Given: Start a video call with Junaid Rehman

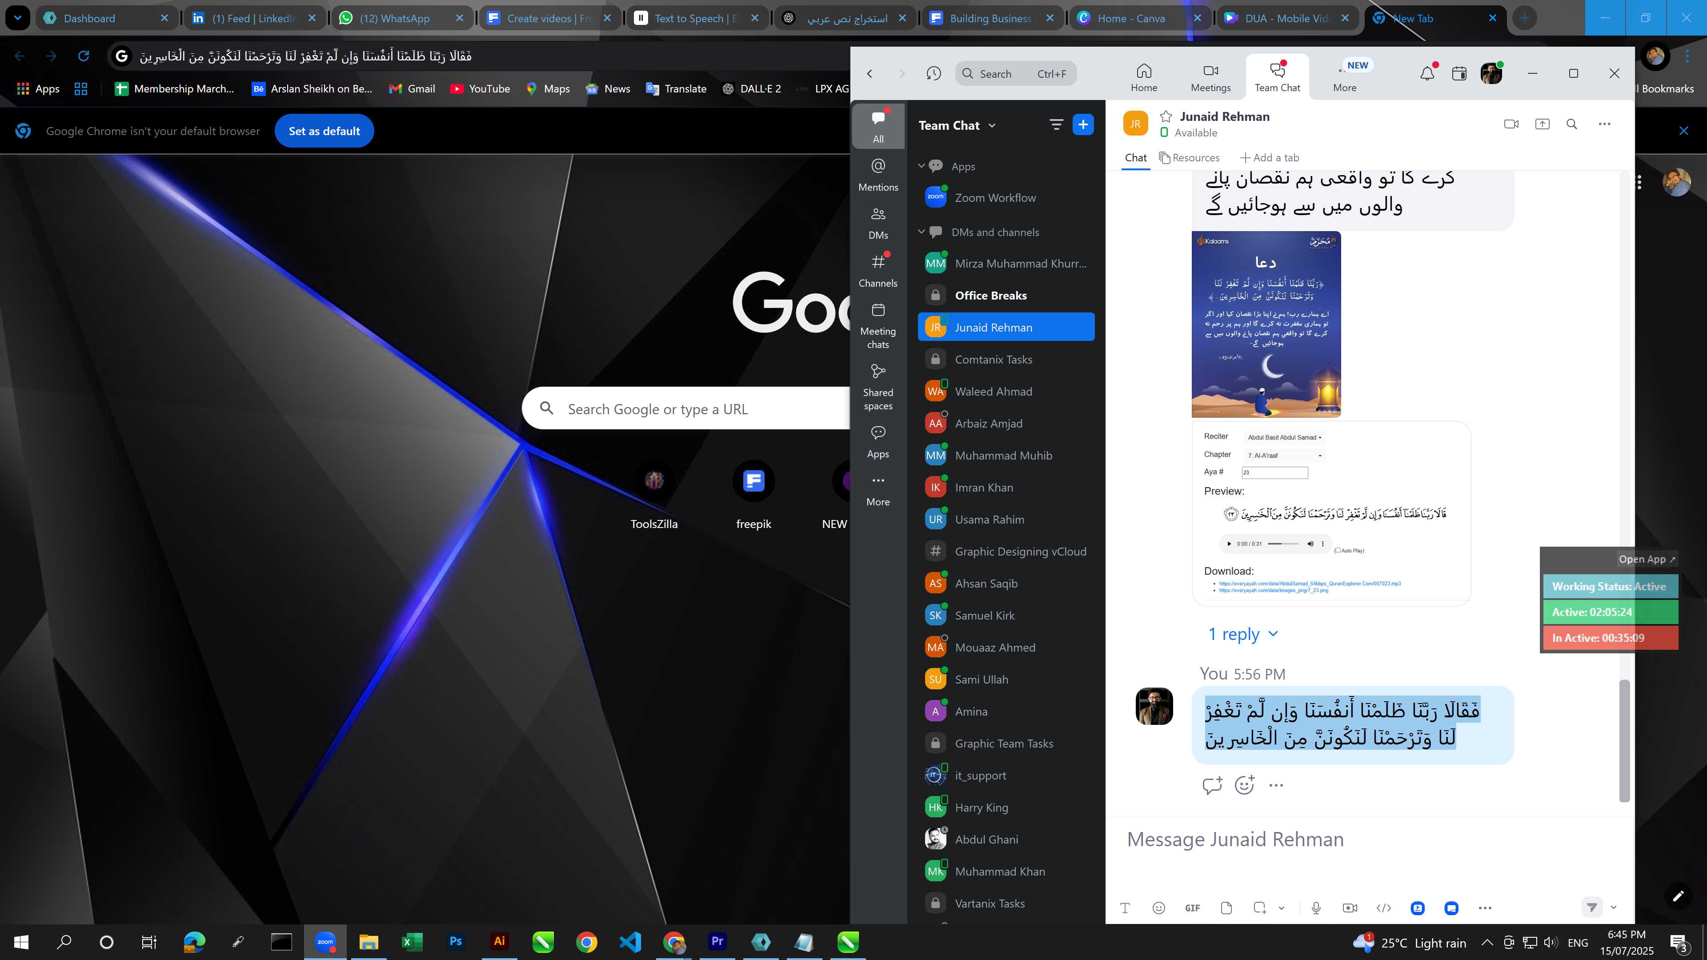Looking at the screenshot, I should pos(1511,124).
